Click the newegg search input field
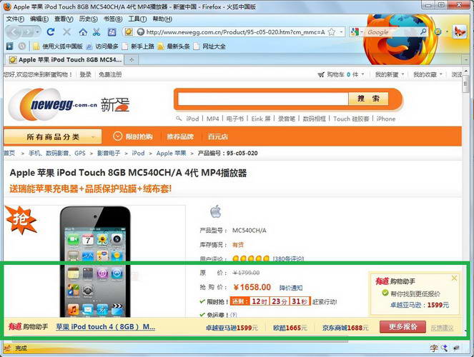Viewport: 474px width, 357px height. point(262,99)
